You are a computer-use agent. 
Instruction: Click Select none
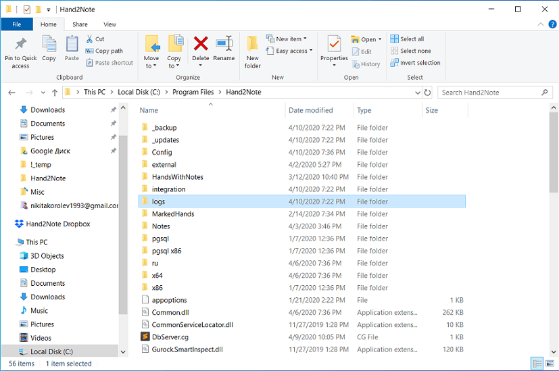click(411, 51)
